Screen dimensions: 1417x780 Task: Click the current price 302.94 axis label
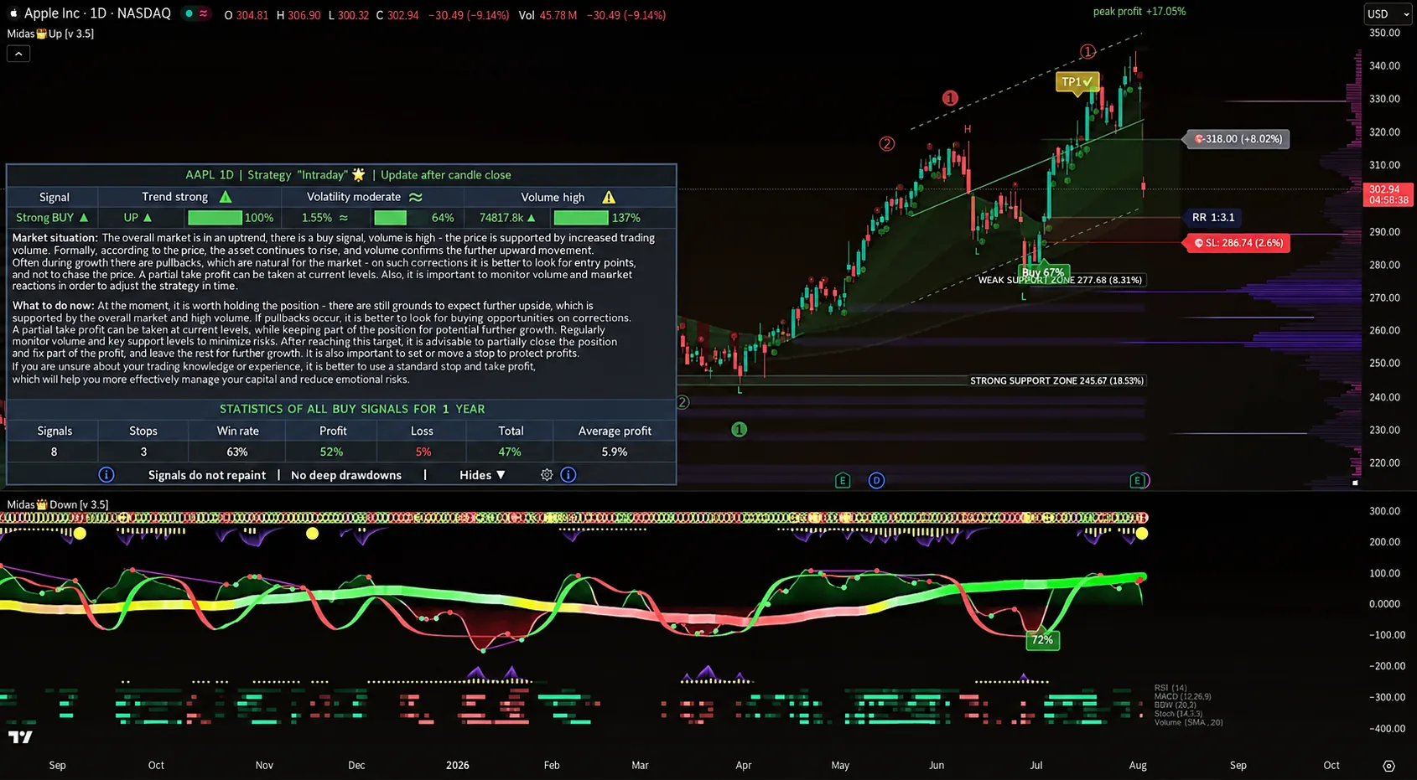point(1388,194)
